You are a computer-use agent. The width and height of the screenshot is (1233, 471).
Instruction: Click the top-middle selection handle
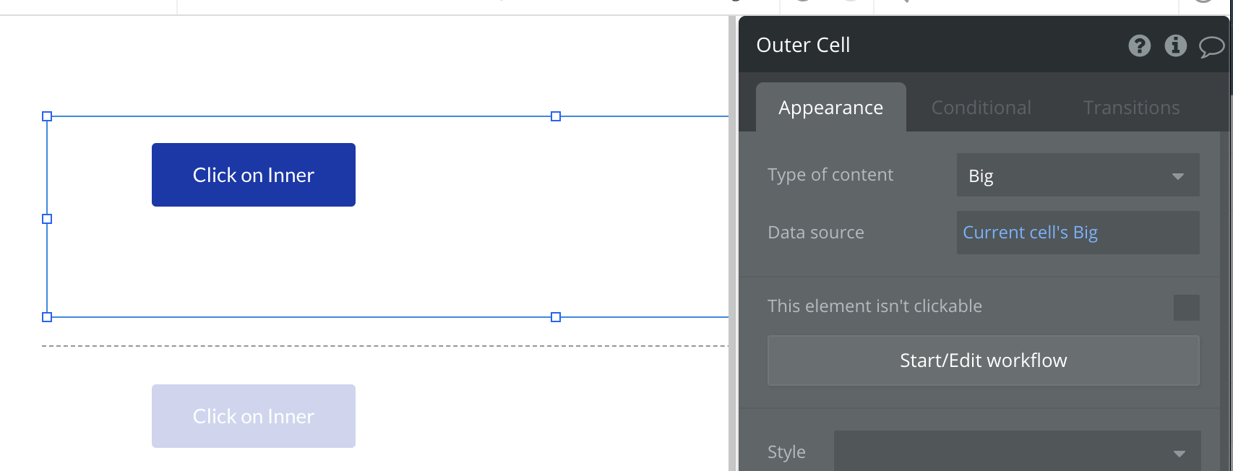pos(556,116)
